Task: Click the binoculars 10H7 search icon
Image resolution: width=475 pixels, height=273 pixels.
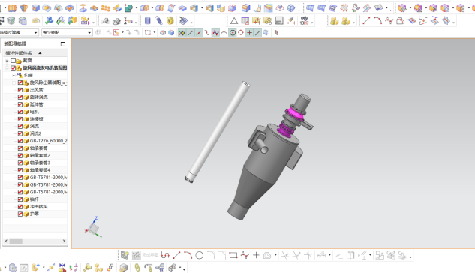Action: pos(304,20)
